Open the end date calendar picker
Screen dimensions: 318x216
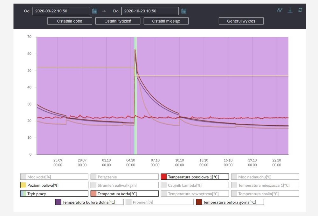tap(184, 11)
